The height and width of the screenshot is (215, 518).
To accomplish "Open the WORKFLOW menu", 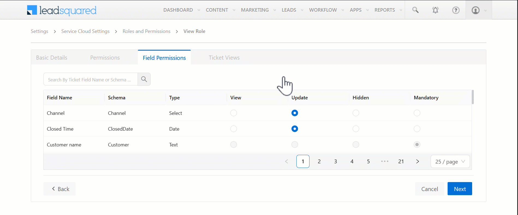I will 323,10.
